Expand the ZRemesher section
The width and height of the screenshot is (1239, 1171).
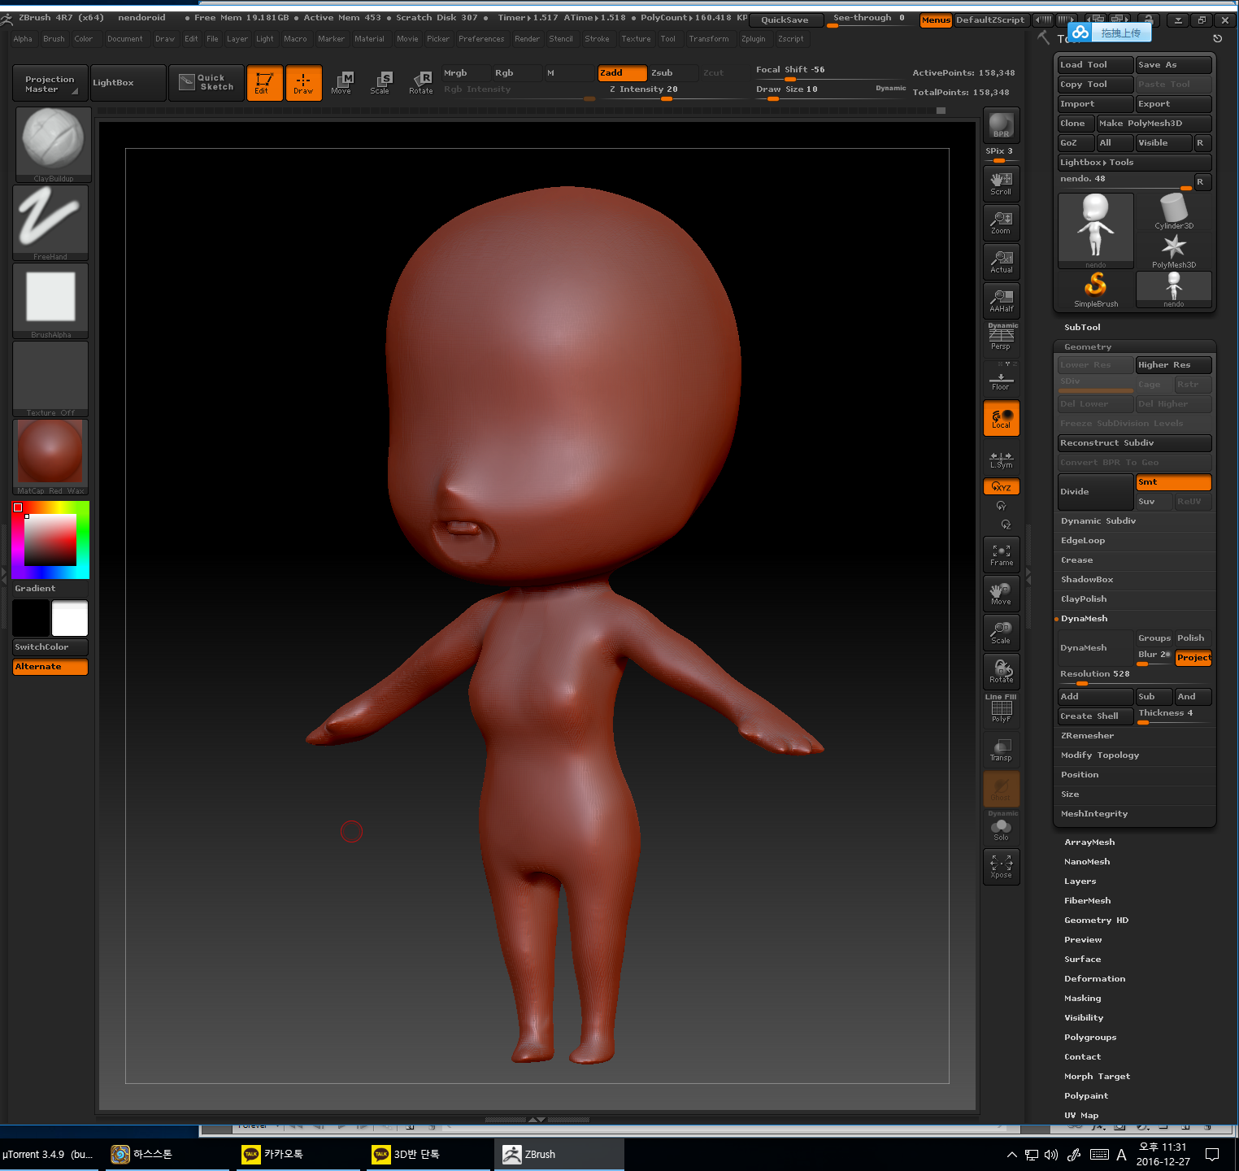[1087, 736]
